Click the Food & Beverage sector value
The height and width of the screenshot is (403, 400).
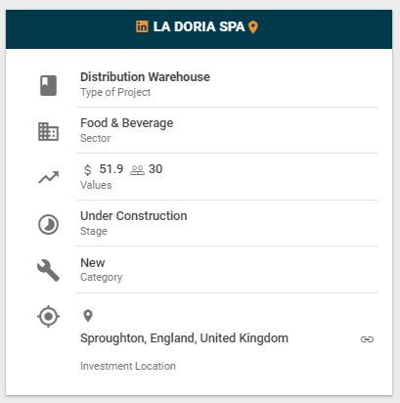tap(127, 123)
